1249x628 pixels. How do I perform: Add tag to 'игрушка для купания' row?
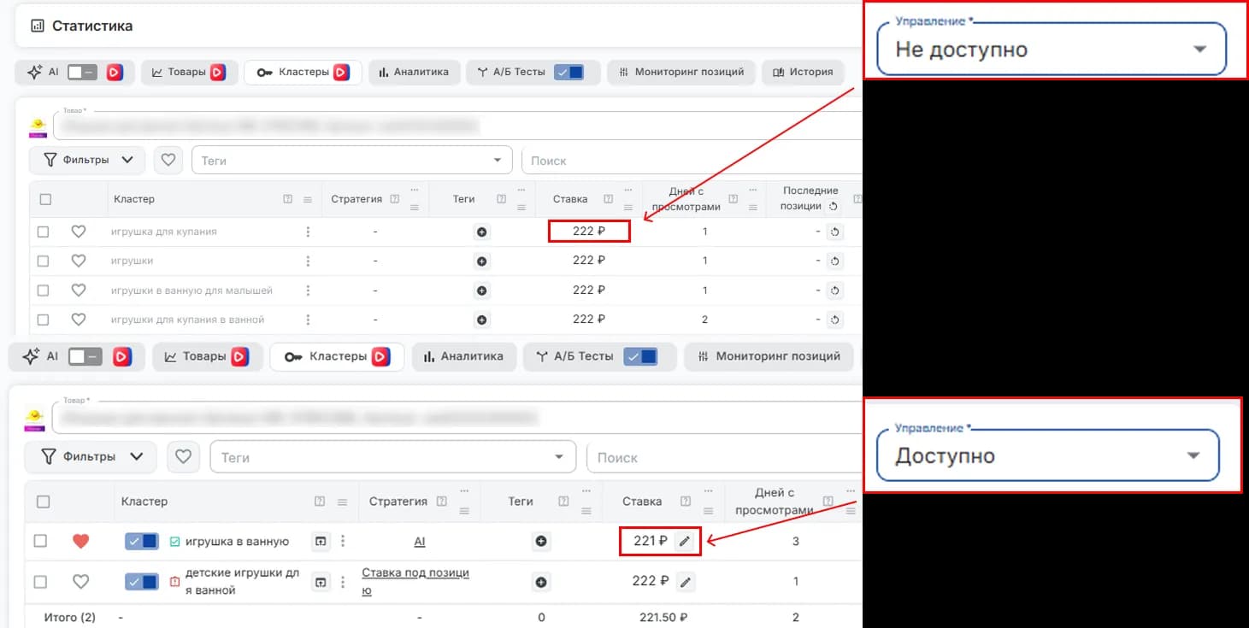[481, 232]
